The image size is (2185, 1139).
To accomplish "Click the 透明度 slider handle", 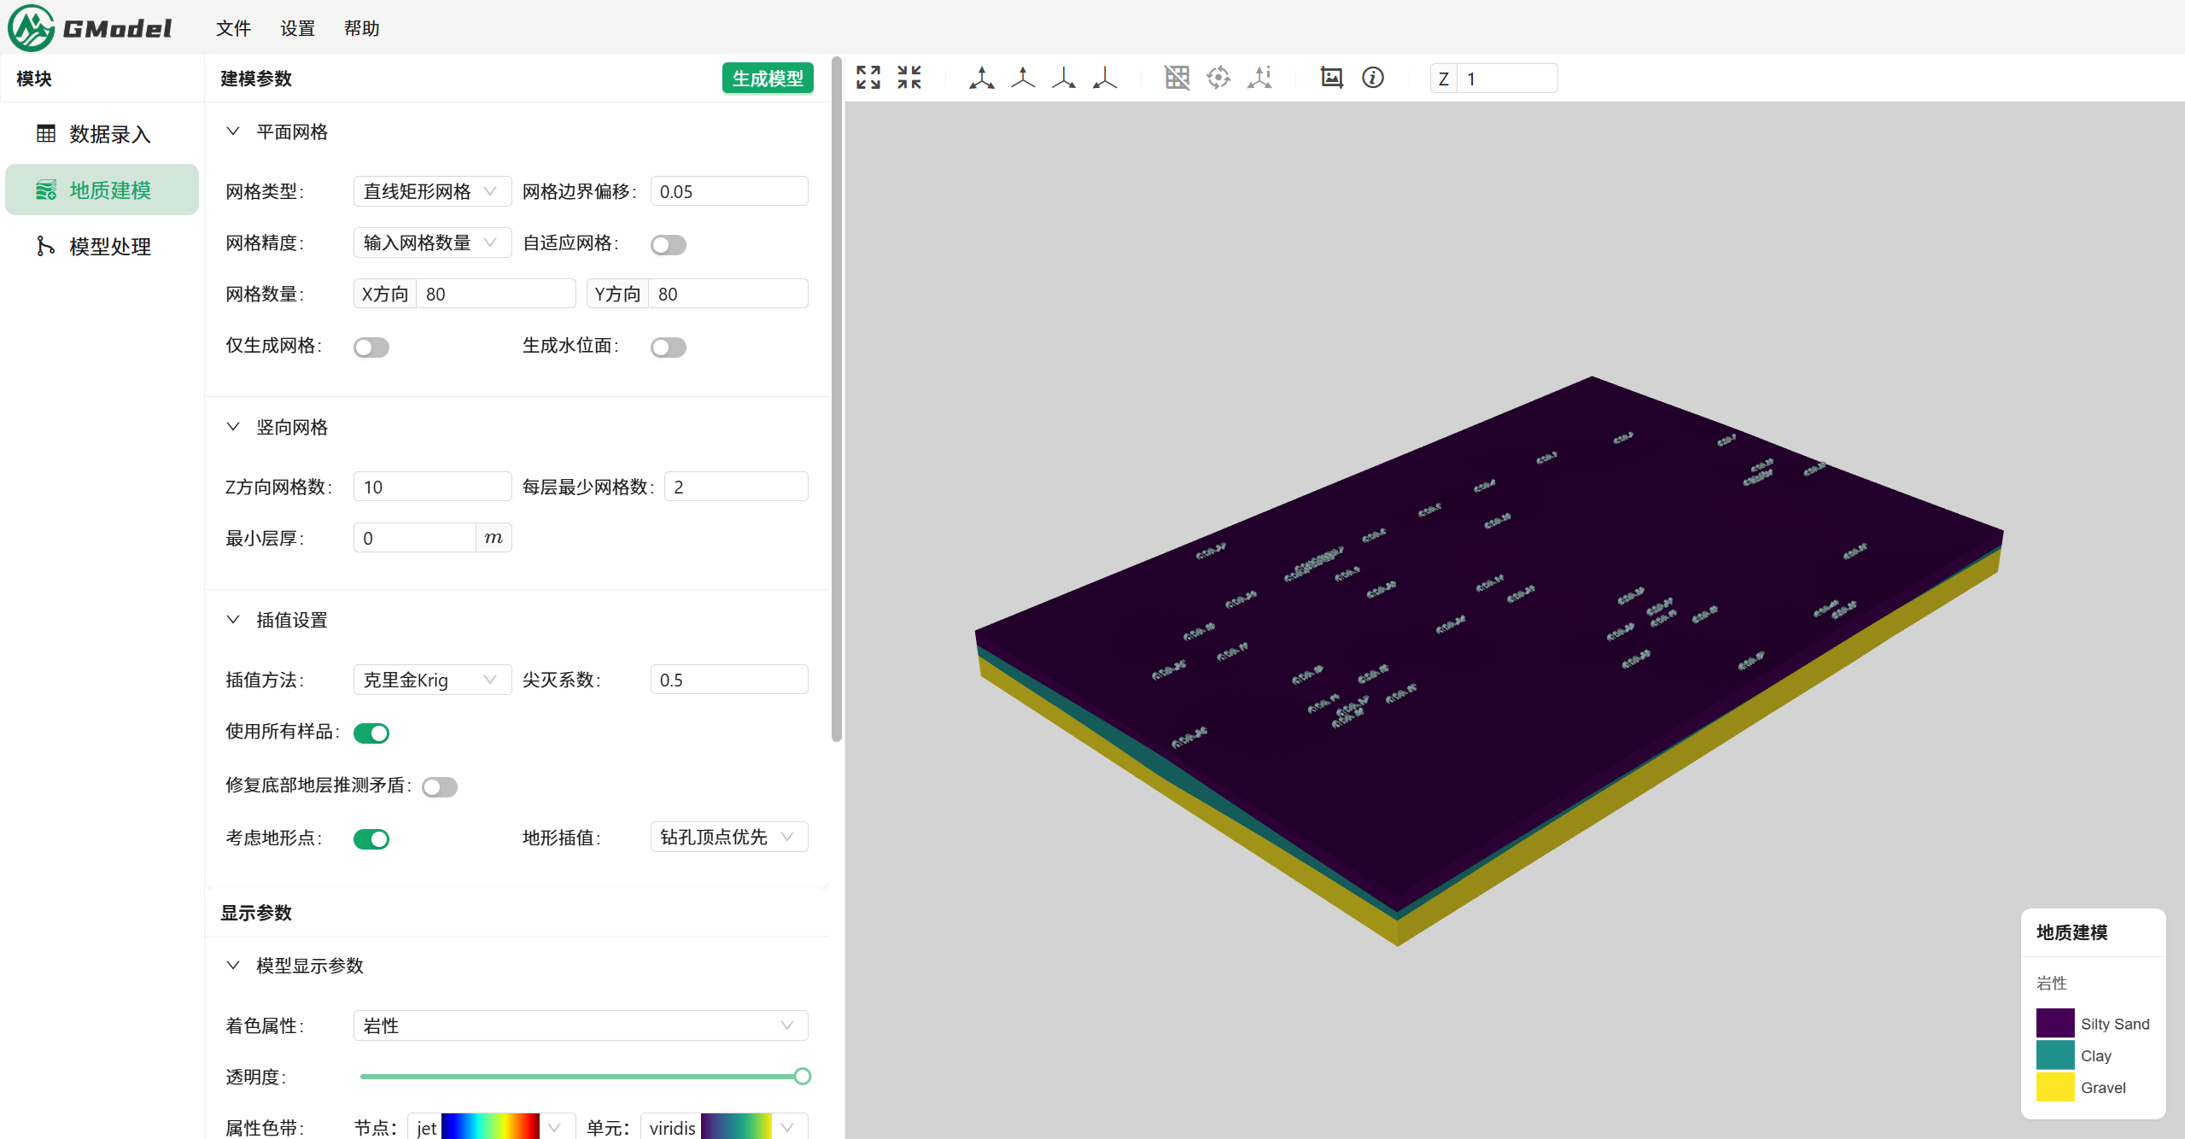I will 802,1077.
